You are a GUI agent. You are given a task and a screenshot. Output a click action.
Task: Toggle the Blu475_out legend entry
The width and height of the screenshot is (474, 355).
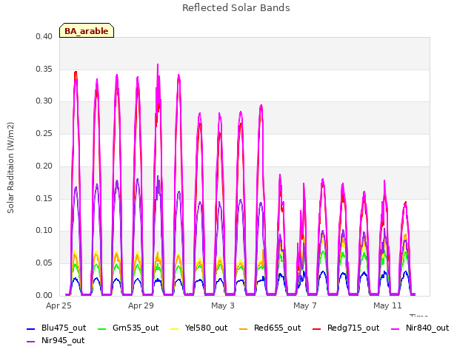(x=56, y=328)
